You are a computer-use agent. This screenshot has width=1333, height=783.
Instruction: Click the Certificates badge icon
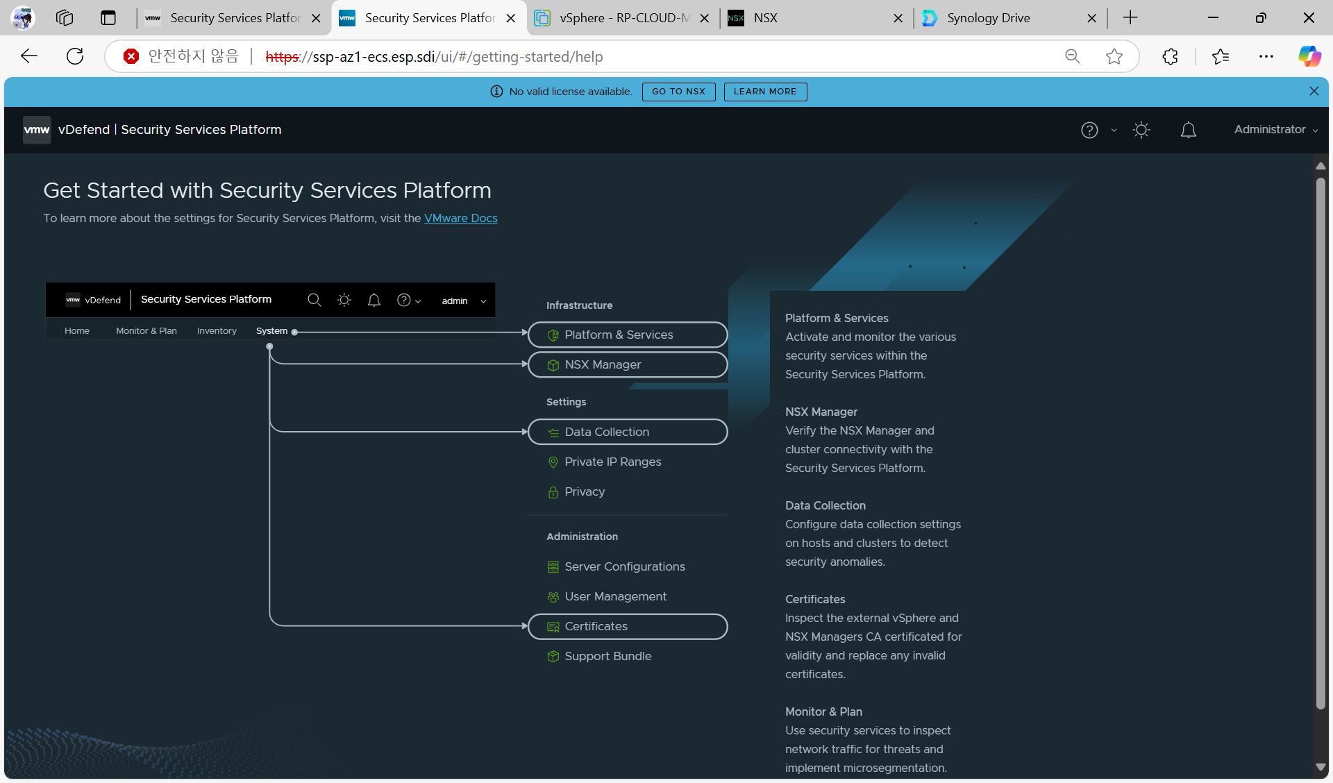(553, 627)
